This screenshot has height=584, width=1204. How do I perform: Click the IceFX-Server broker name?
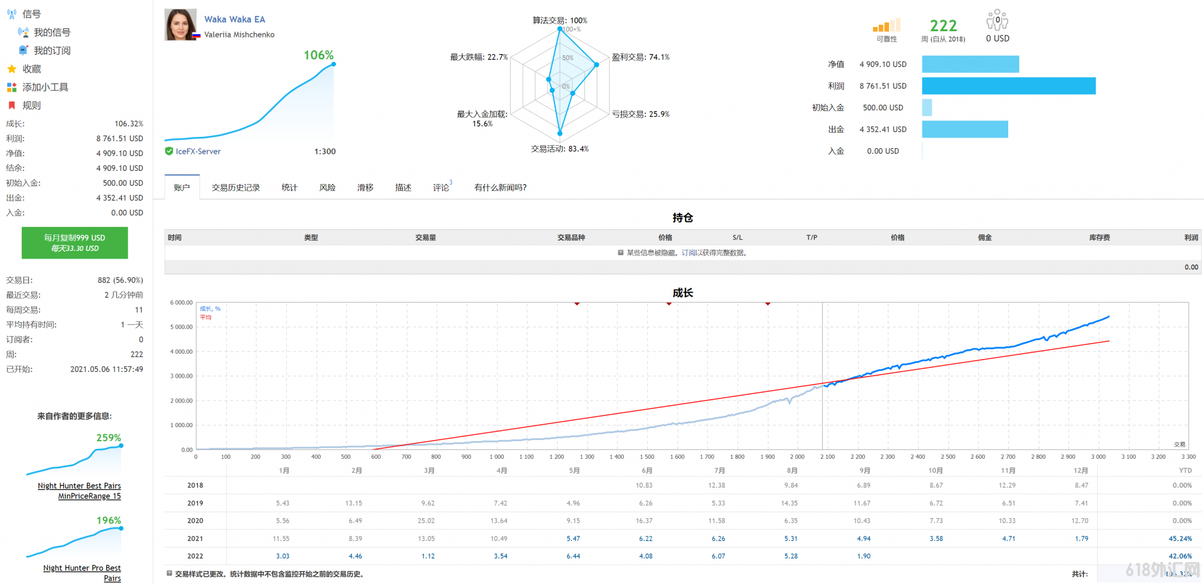(x=198, y=151)
